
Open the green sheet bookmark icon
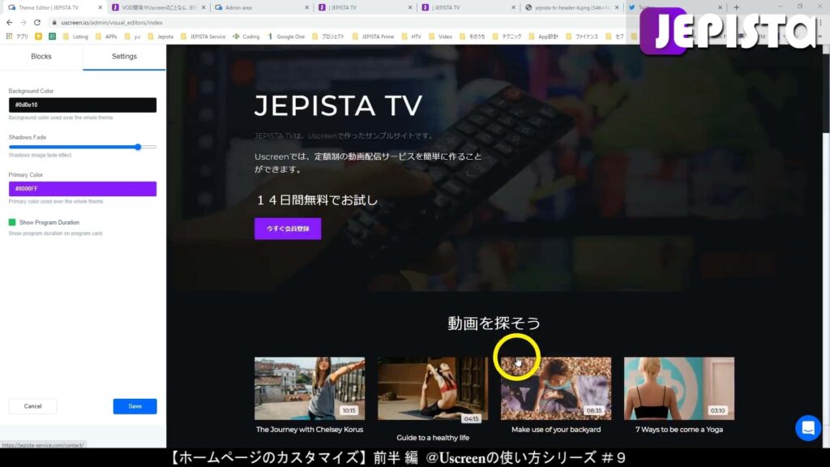[x=52, y=36]
